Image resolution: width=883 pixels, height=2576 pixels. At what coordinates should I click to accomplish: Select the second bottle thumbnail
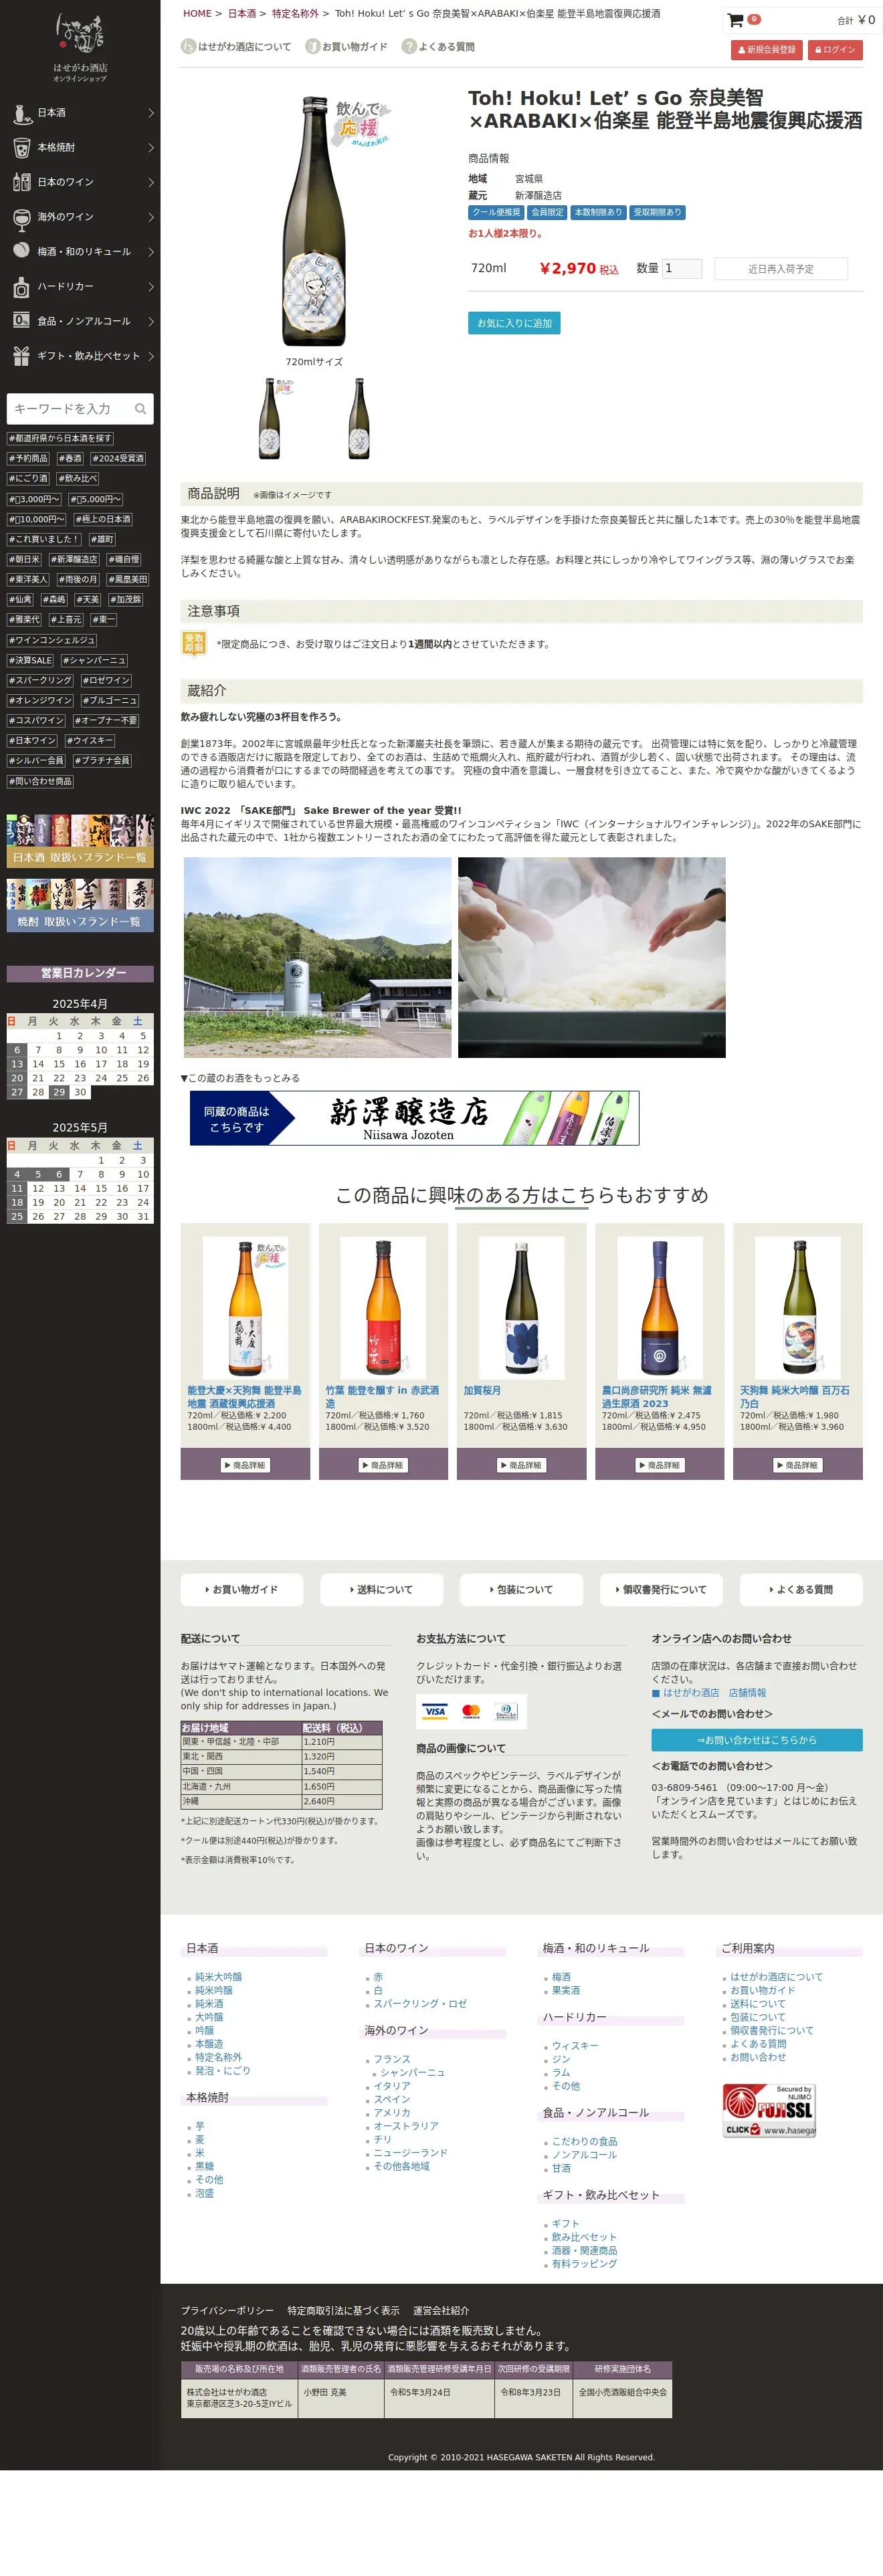pyautogui.click(x=359, y=418)
